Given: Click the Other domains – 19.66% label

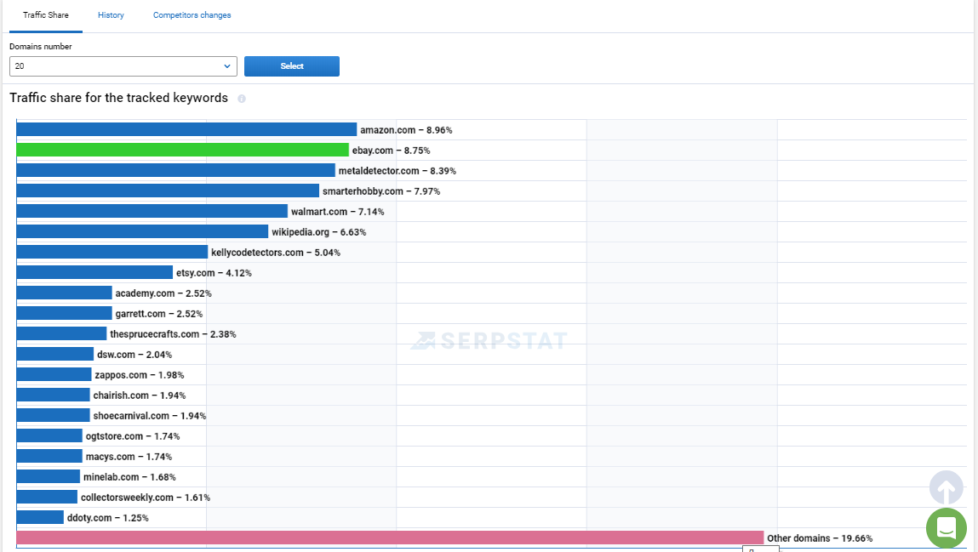Looking at the screenshot, I should (x=820, y=538).
